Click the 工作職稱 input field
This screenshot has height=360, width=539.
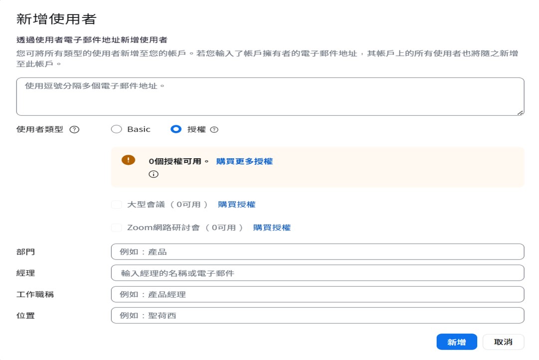tap(317, 295)
